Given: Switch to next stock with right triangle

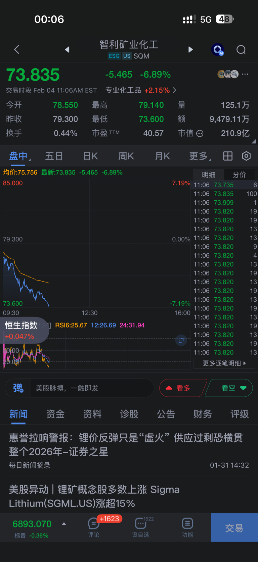Looking at the screenshot, I should (190, 49).
